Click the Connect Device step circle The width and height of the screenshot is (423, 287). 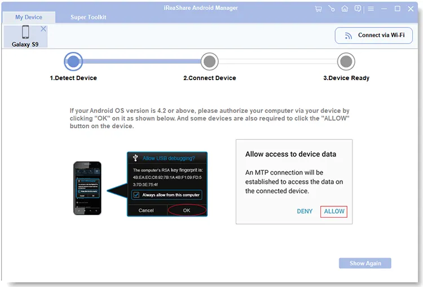coord(210,61)
